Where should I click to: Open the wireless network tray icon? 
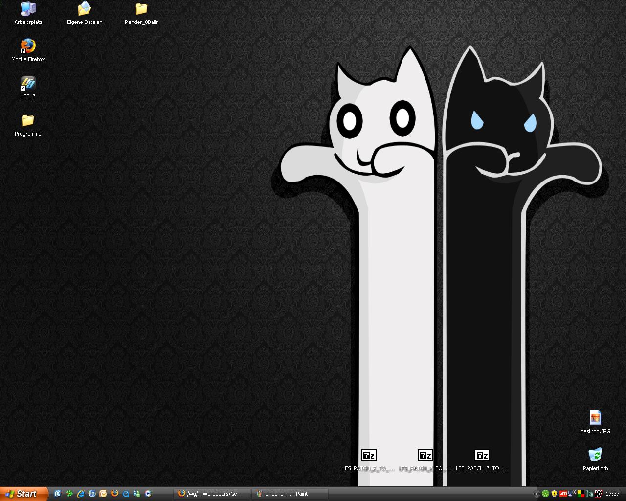click(572, 494)
